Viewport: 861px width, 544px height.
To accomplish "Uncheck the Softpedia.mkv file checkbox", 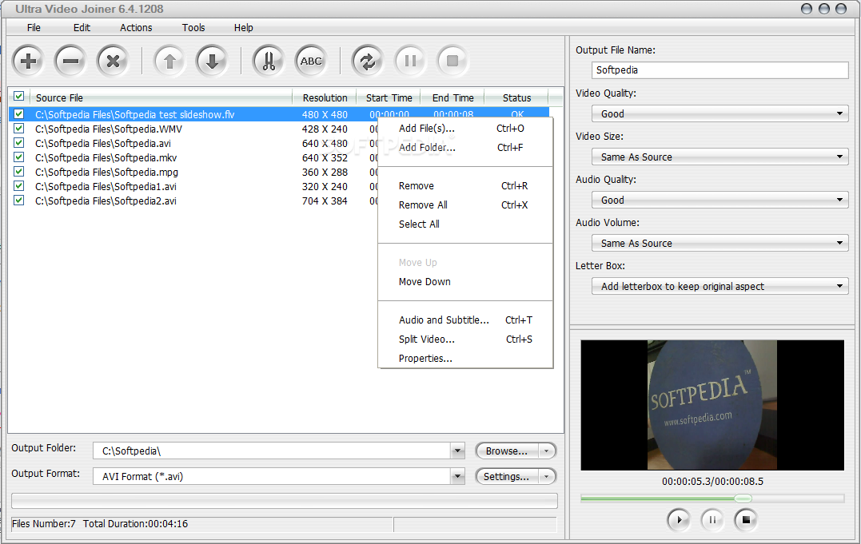I will click(18, 157).
